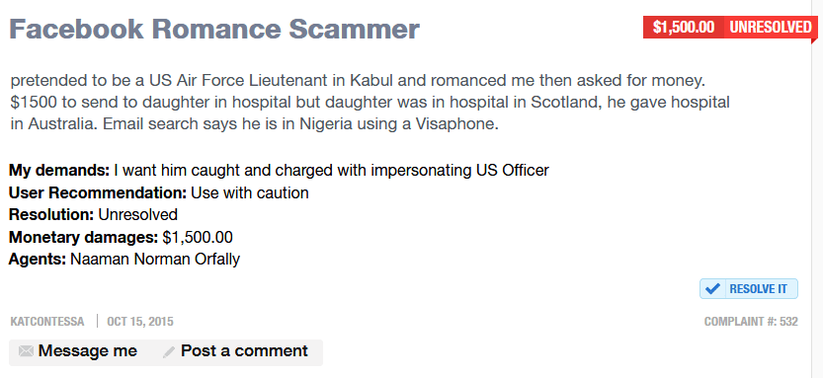Click the $1,500.00 amount badge

coord(684,28)
